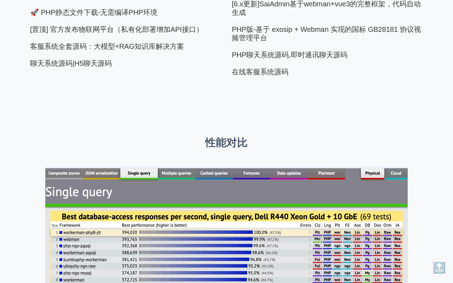Click the kumbiaphp-workerman framework name
This screenshot has height=283, width=453.
(x=85, y=259)
